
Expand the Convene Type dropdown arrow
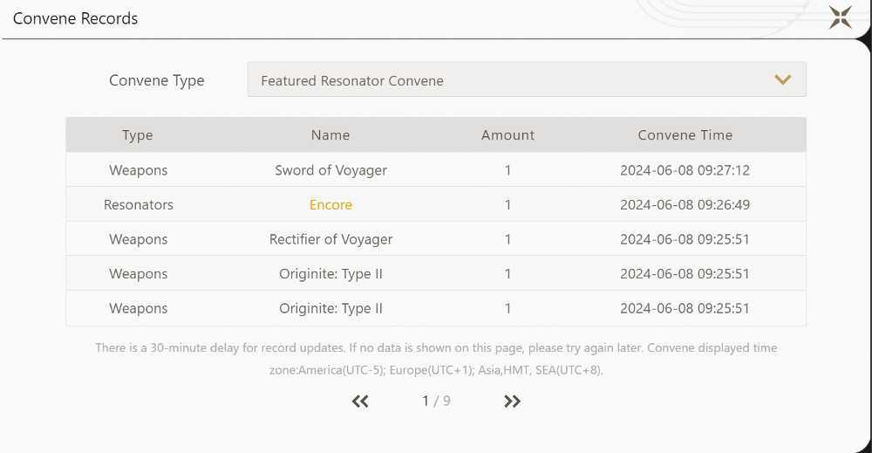782,80
